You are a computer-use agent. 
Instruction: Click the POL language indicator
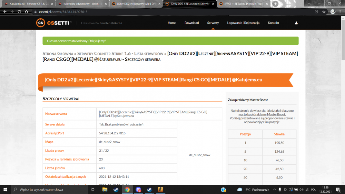pyautogui.click(x=314, y=190)
